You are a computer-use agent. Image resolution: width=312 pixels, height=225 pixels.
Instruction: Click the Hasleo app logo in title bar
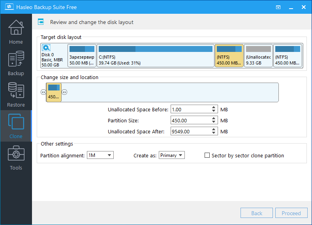pos(9,7)
